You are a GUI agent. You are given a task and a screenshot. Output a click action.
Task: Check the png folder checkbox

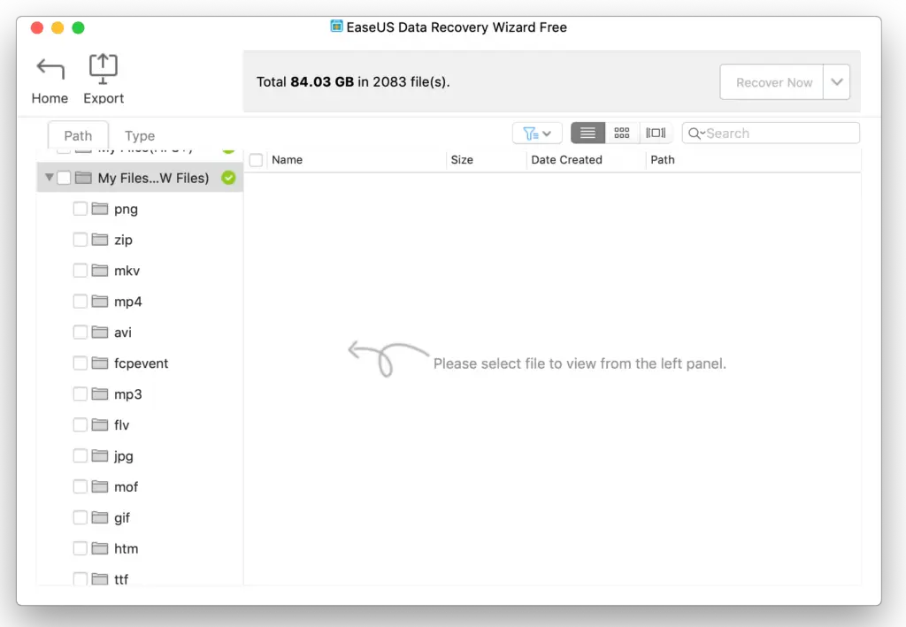[81, 209]
